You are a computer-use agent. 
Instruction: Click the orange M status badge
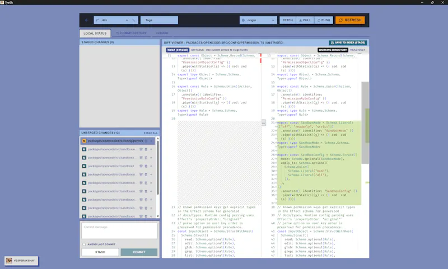click(84, 141)
